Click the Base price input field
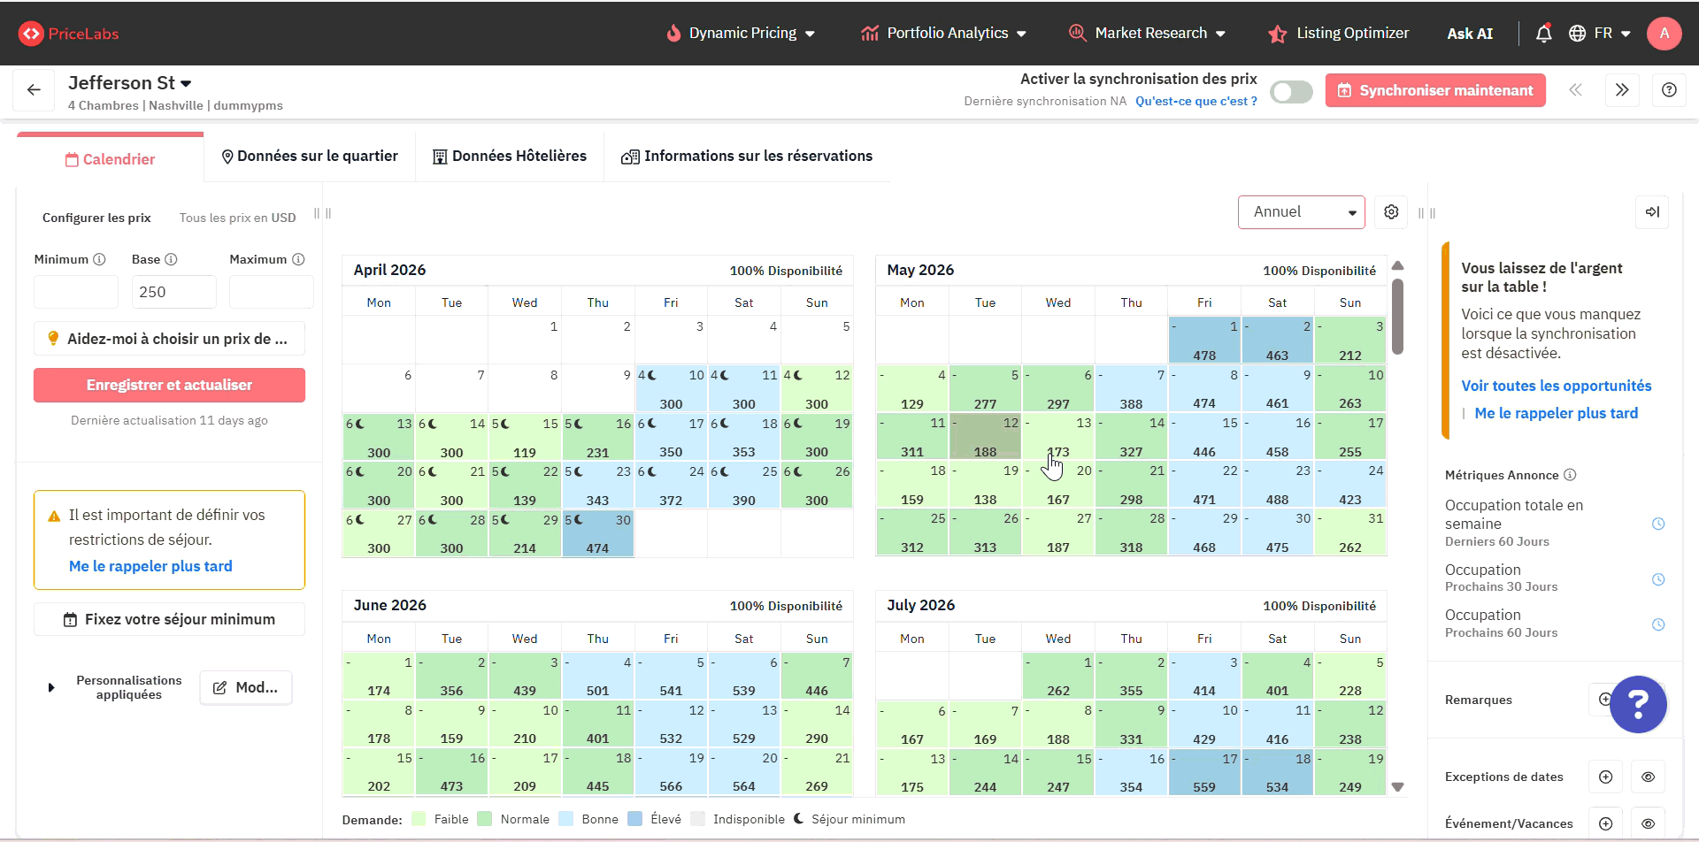The height and width of the screenshot is (842, 1699). pos(174,292)
